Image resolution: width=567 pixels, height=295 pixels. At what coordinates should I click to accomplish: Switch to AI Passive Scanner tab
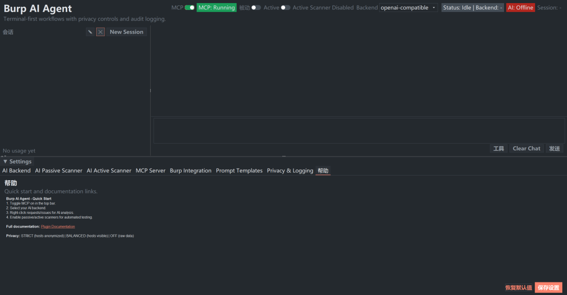(x=59, y=170)
